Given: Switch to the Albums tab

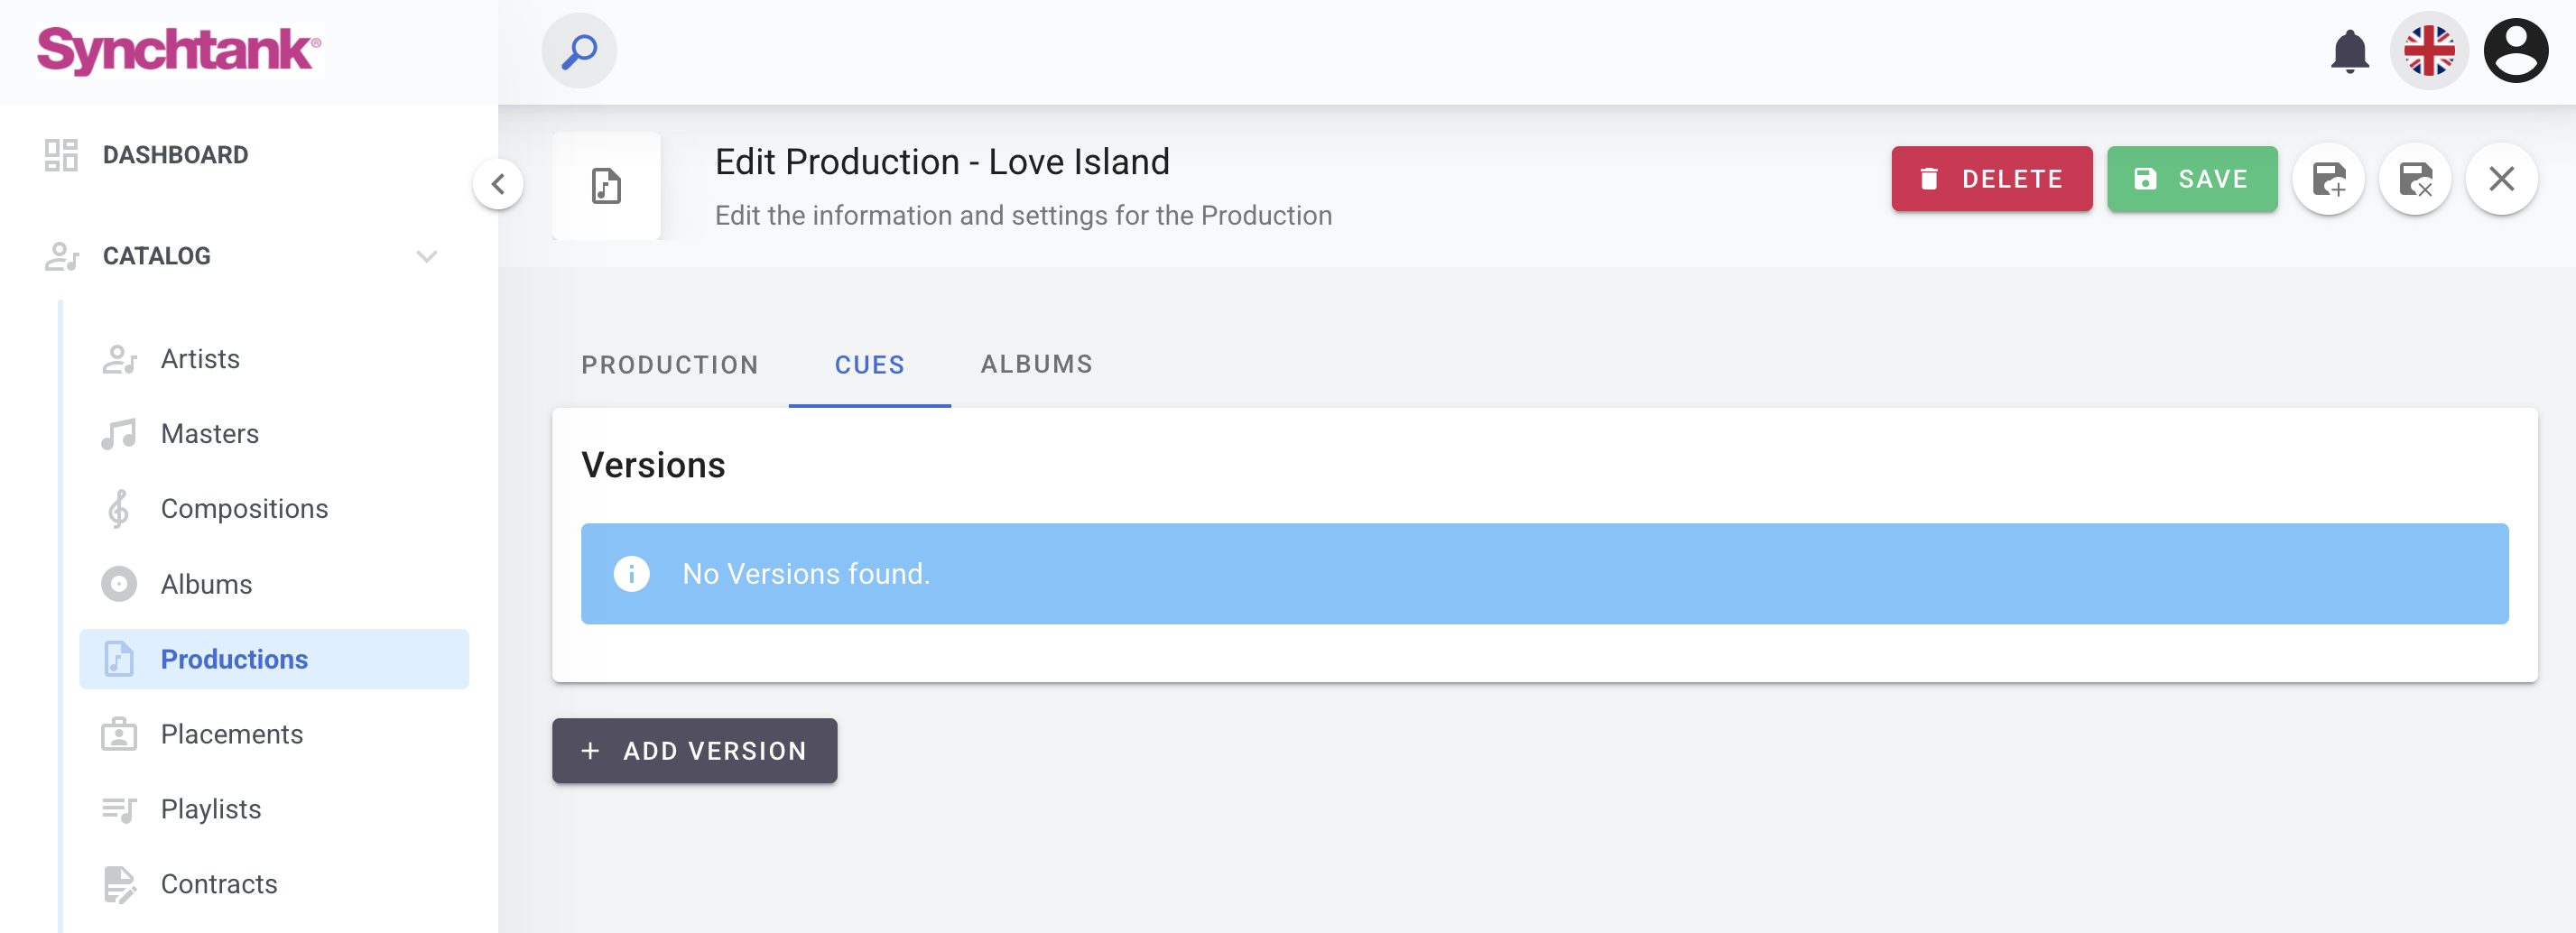Looking at the screenshot, I should tap(1036, 365).
